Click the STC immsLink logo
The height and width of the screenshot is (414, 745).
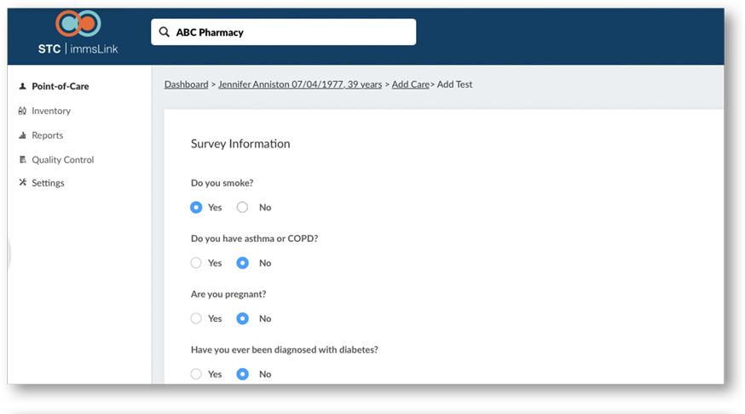[78, 32]
